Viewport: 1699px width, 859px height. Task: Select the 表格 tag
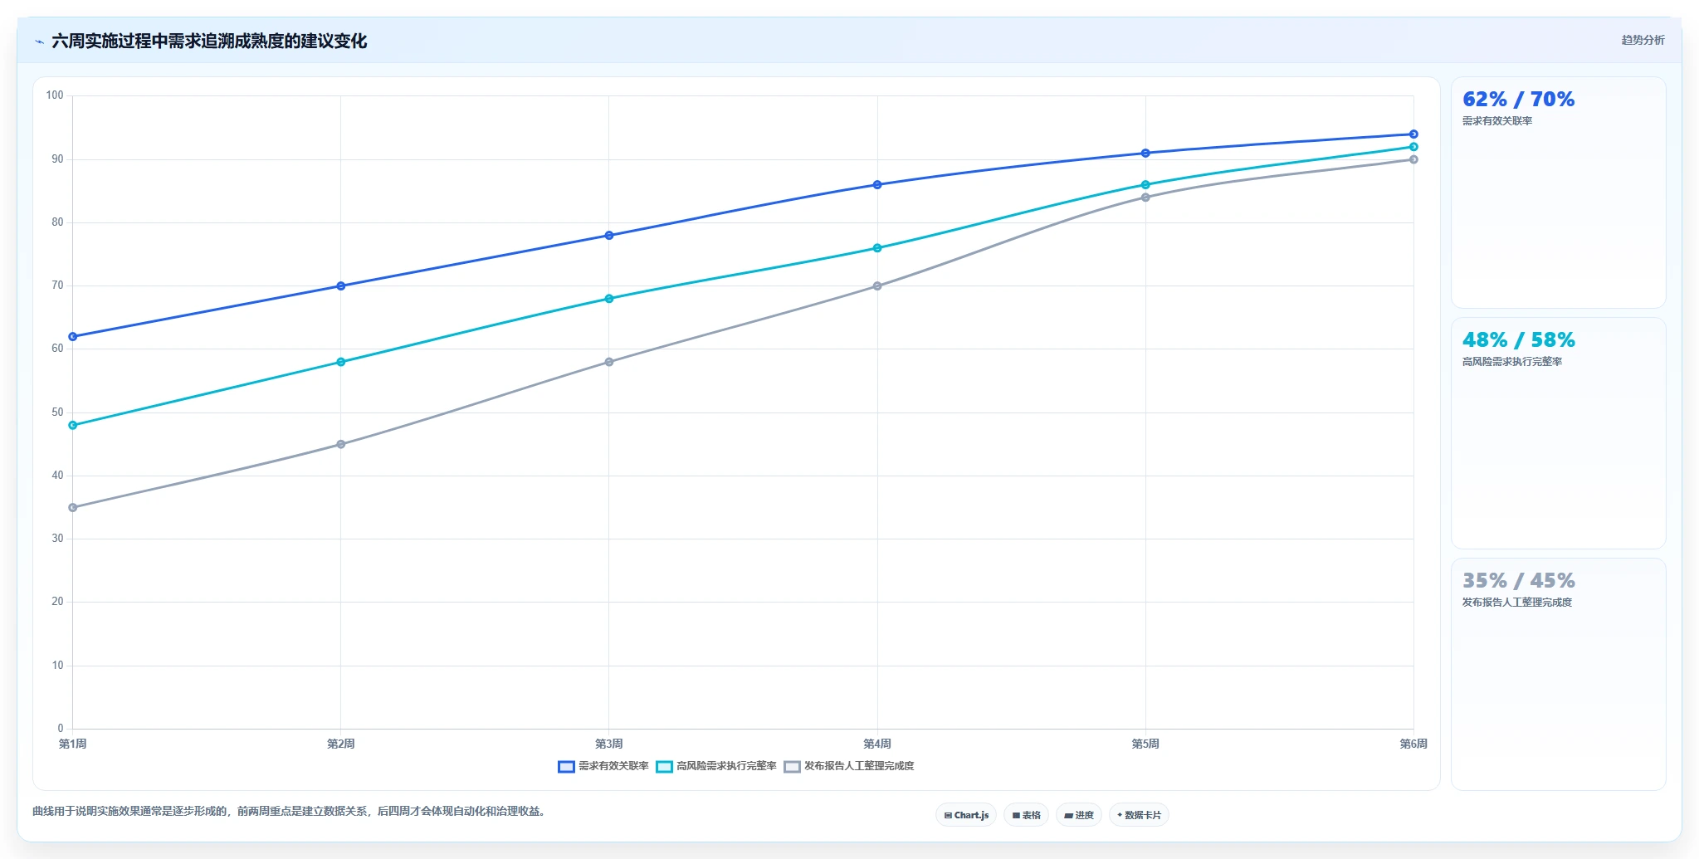1026,815
